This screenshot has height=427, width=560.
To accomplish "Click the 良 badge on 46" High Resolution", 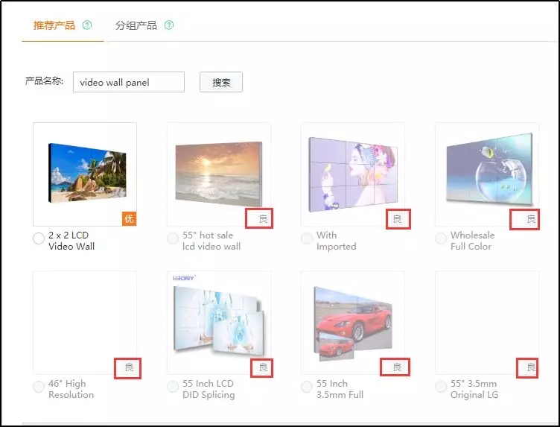I will 130,367.
